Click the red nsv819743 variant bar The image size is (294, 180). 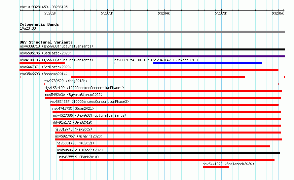[168, 133]
